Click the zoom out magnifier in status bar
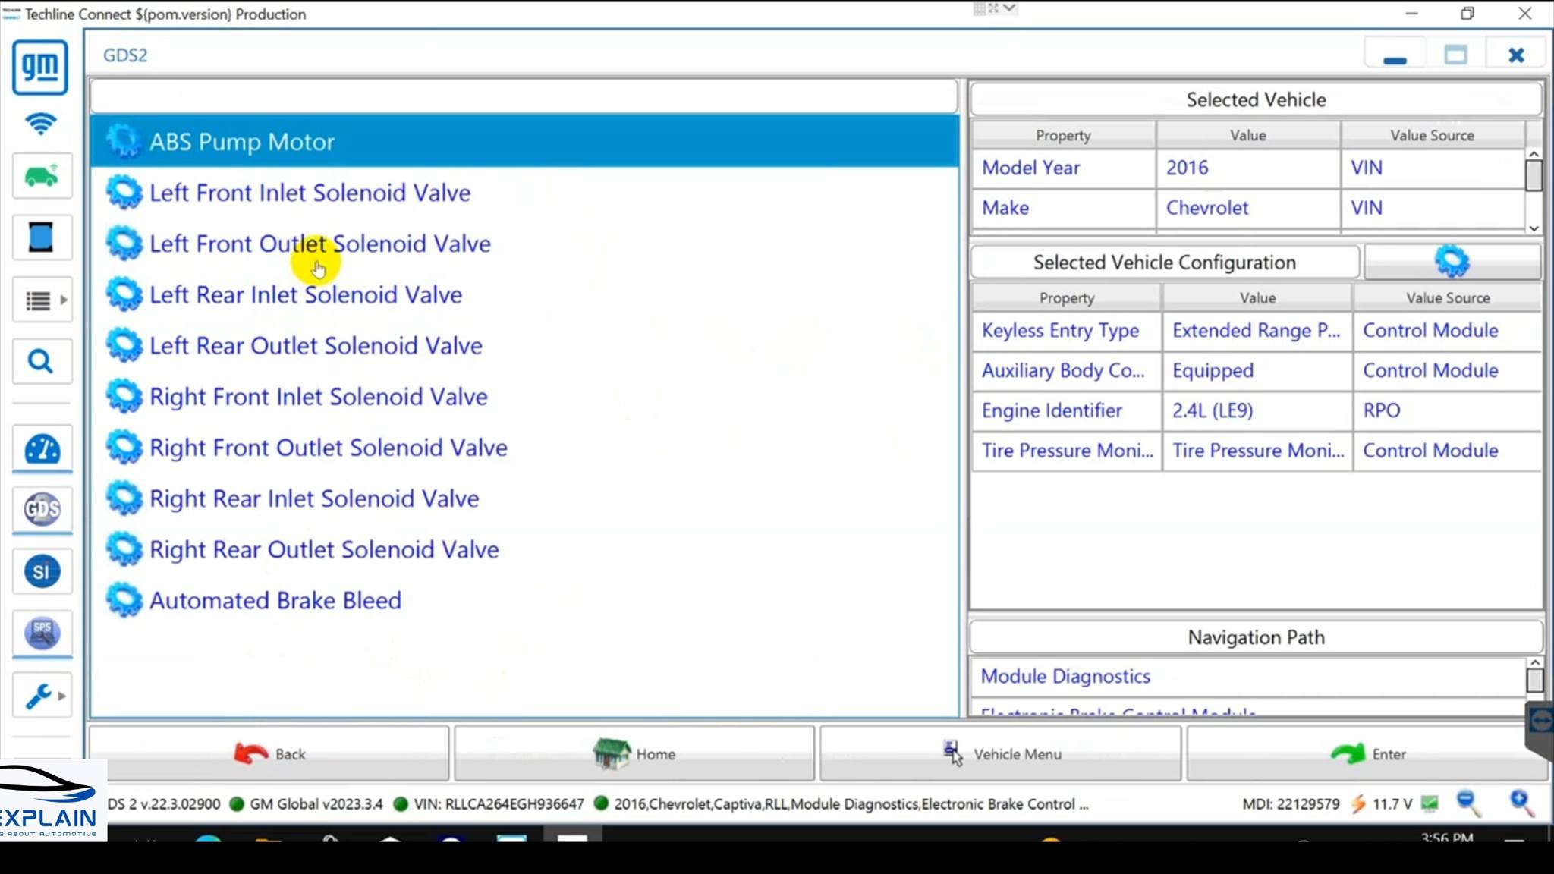The height and width of the screenshot is (874, 1554). [1467, 803]
